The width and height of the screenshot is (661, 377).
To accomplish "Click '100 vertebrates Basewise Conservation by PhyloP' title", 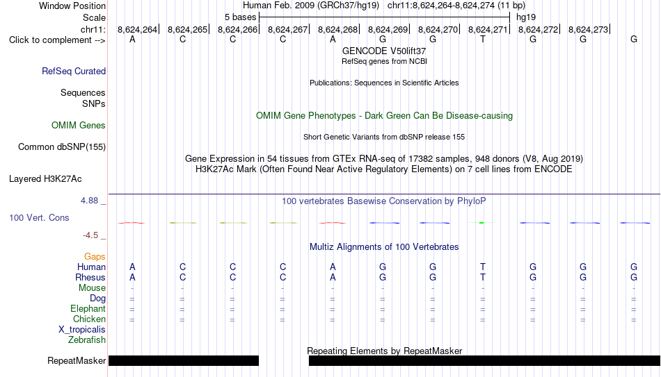I will [384, 201].
